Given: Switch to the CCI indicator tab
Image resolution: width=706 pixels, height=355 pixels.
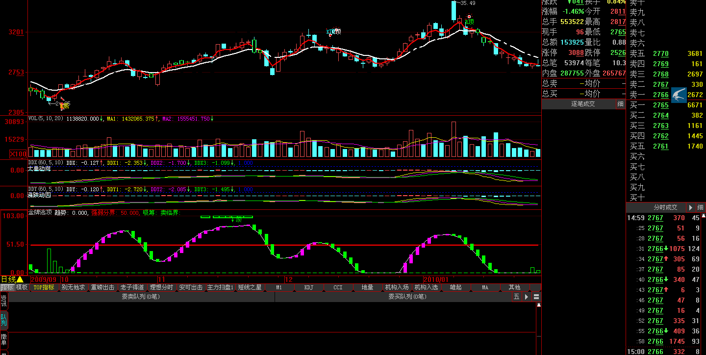Looking at the screenshot, I should pos(338,287).
